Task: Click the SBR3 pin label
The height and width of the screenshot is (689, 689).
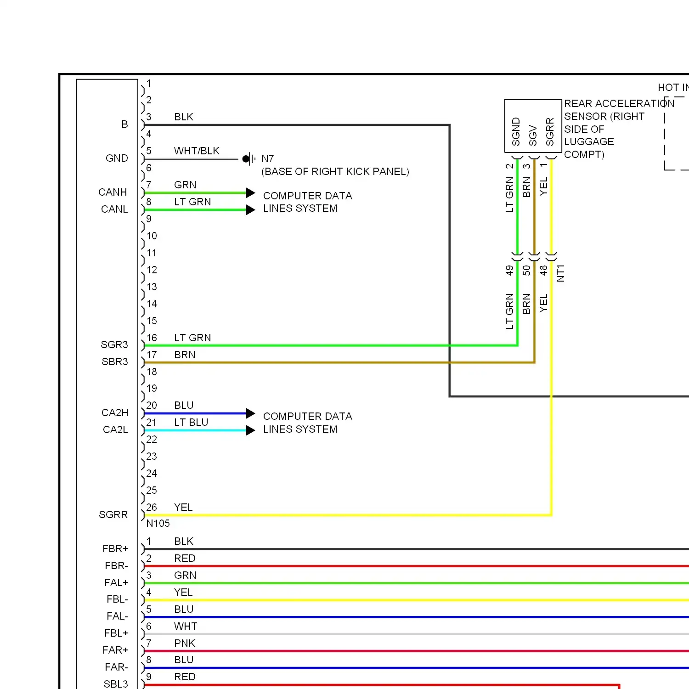Action: point(115,362)
